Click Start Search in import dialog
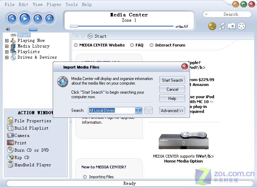This screenshot has width=257, height=188. [172, 80]
